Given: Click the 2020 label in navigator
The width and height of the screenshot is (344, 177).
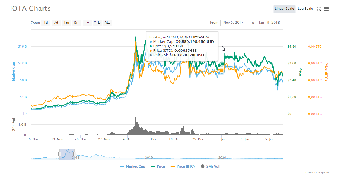Looking at the screenshot, I should pyautogui.click(x=222, y=158).
